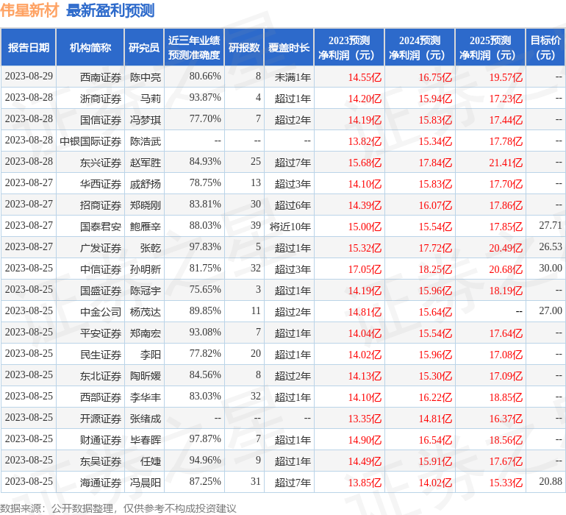This screenshot has height=515, width=566.
Task: Click the 目标价 column header
Action: pos(545,47)
